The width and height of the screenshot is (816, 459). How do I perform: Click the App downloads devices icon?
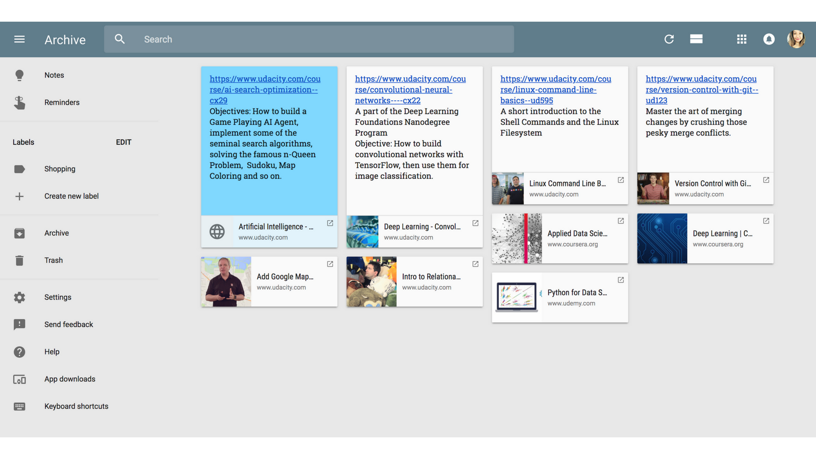tap(20, 380)
